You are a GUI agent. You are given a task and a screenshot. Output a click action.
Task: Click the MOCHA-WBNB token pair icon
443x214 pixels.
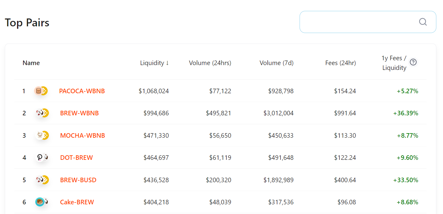click(42, 135)
